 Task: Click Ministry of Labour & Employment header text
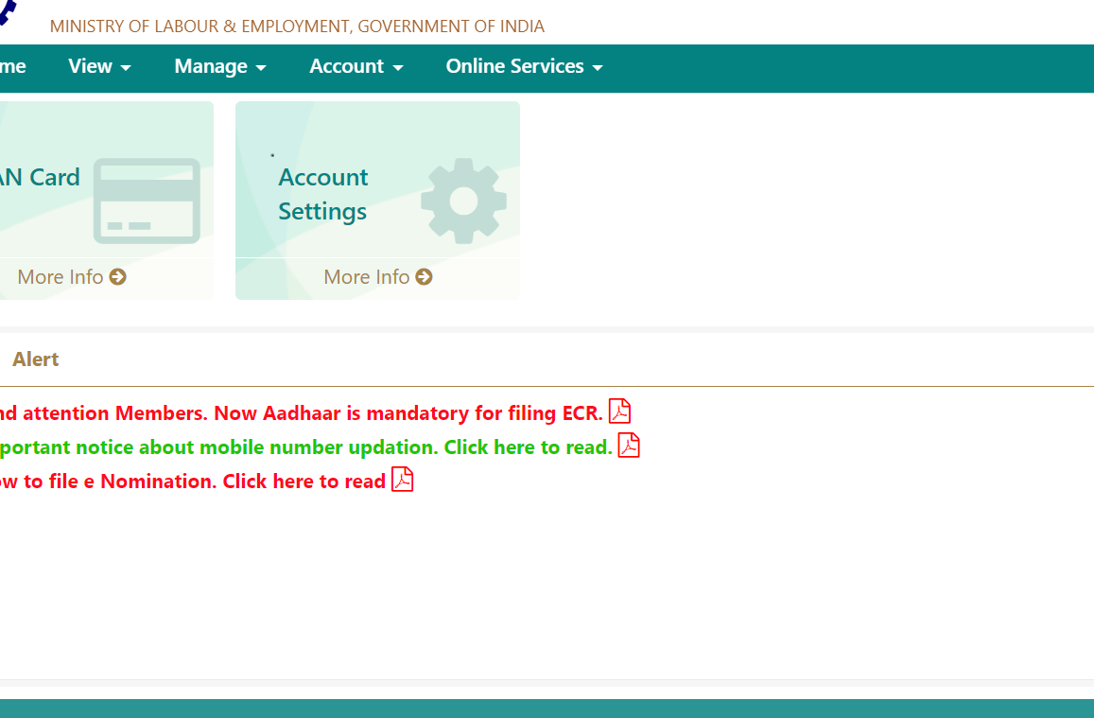tap(297, 26)
